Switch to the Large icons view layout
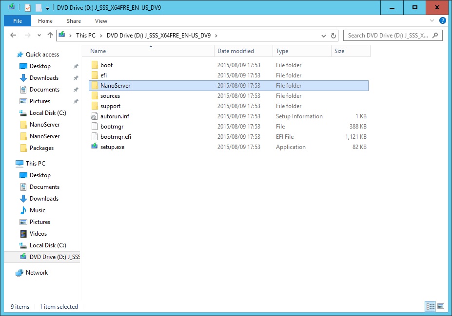 441,306
